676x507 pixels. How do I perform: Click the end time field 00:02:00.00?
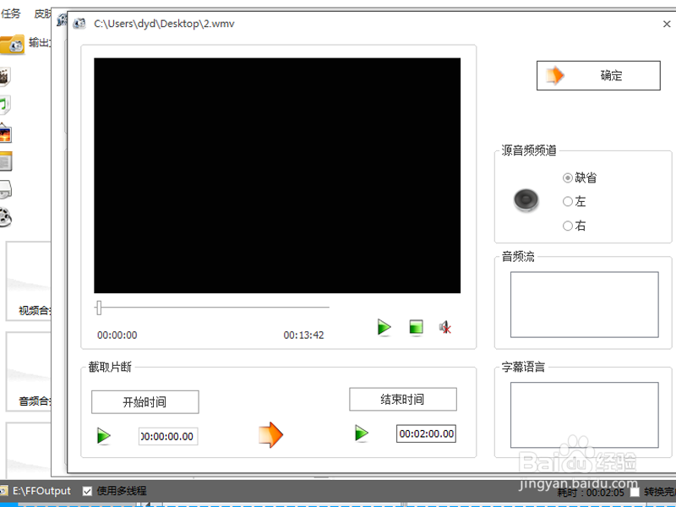pos(426,433)
